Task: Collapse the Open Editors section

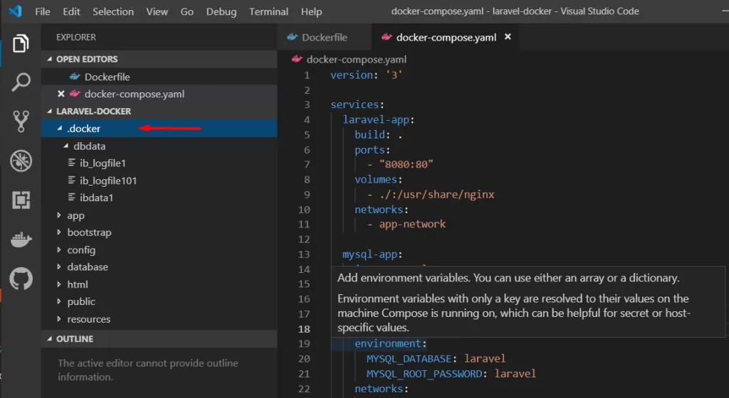Action: [49, 59]
